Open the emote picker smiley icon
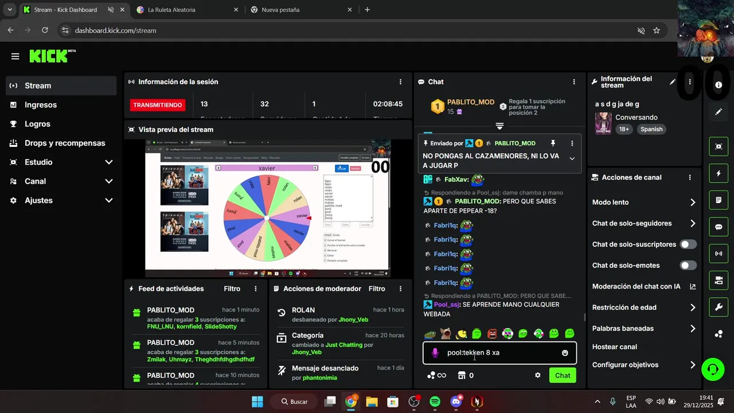 click(565, 353)
